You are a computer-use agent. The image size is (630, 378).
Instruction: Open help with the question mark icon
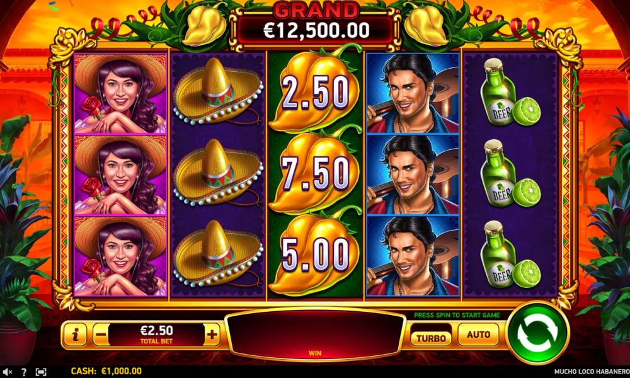(24, 372)
